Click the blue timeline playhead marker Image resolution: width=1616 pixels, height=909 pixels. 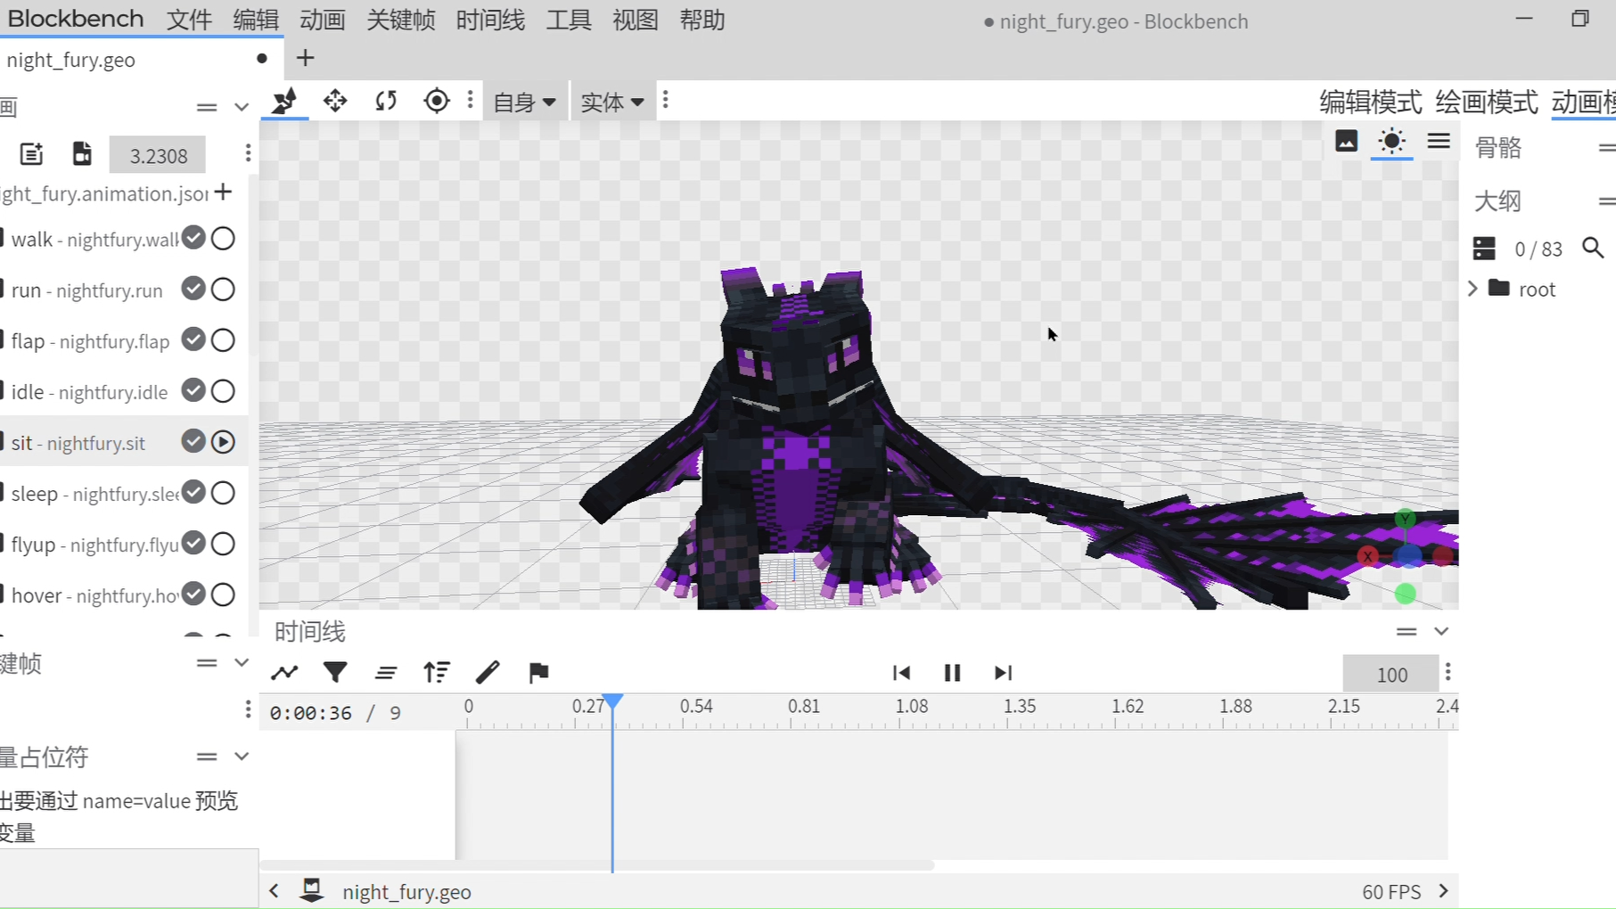[612, 702]
